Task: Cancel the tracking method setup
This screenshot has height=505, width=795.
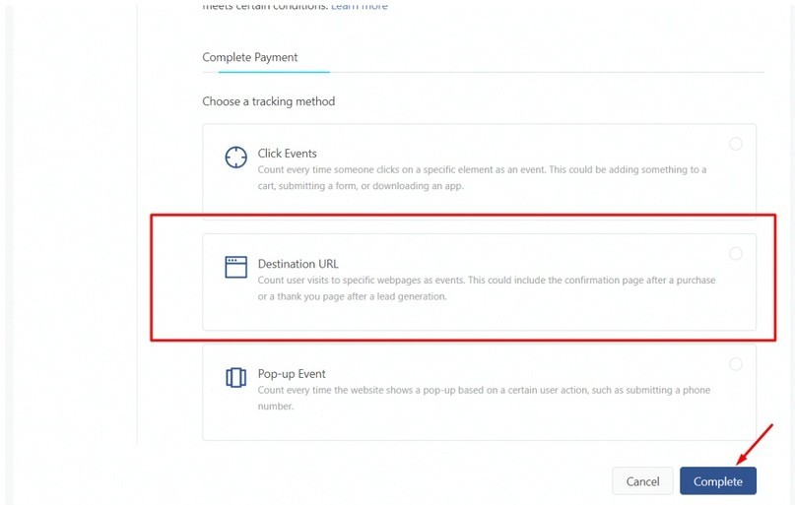Action: pos(642,481)
